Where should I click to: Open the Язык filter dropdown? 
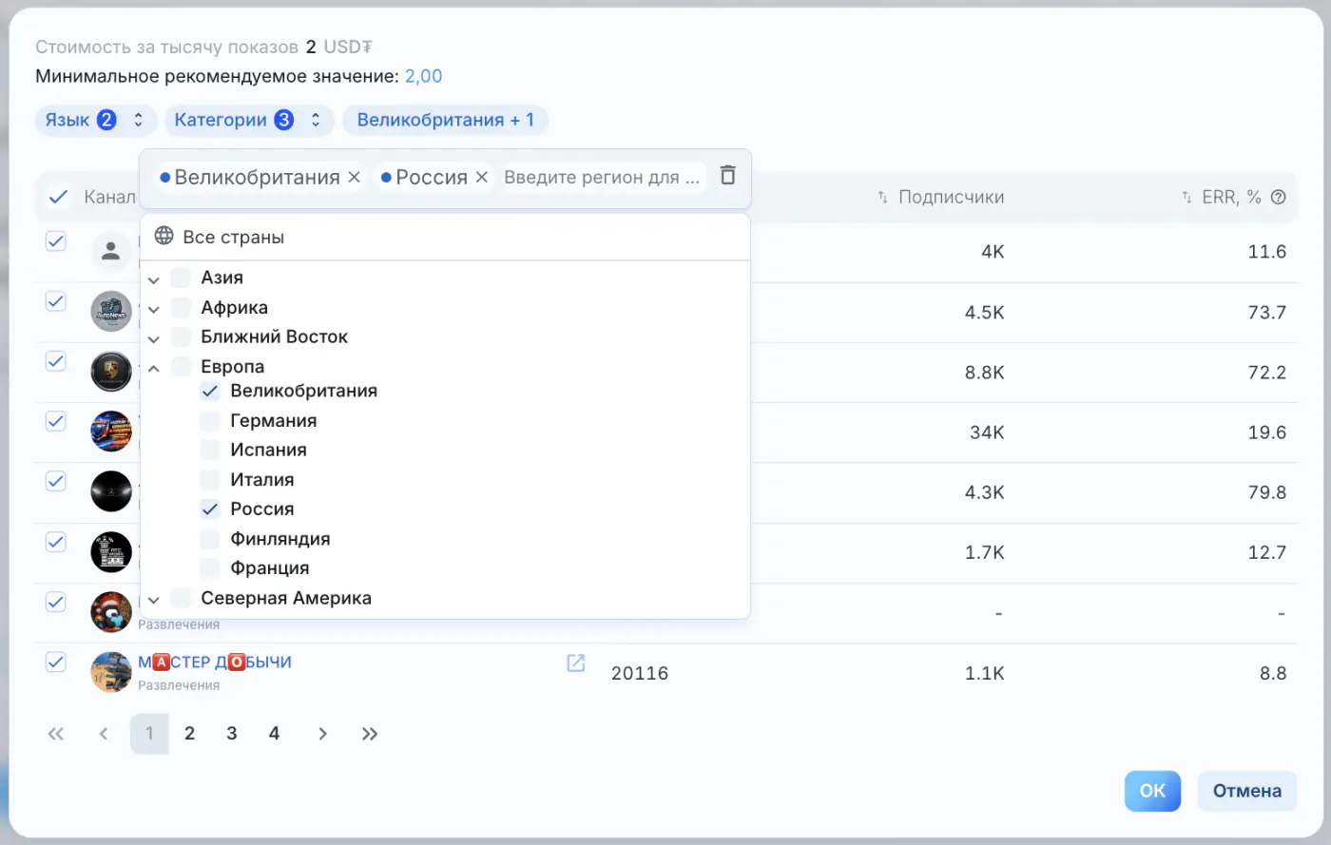coord(96,120)
